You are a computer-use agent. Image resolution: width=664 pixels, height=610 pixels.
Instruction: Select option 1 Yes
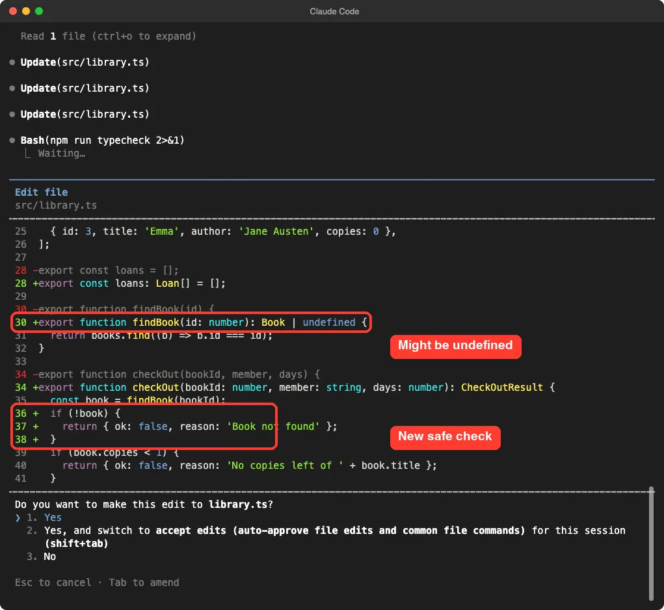tap(44, 517)
